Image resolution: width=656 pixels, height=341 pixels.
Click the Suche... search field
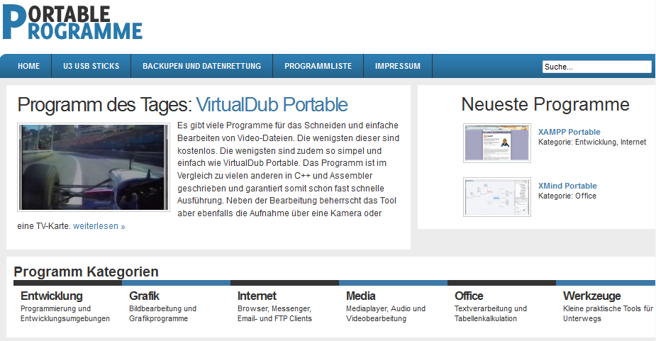pyautogui.click(x=597, y=67)
